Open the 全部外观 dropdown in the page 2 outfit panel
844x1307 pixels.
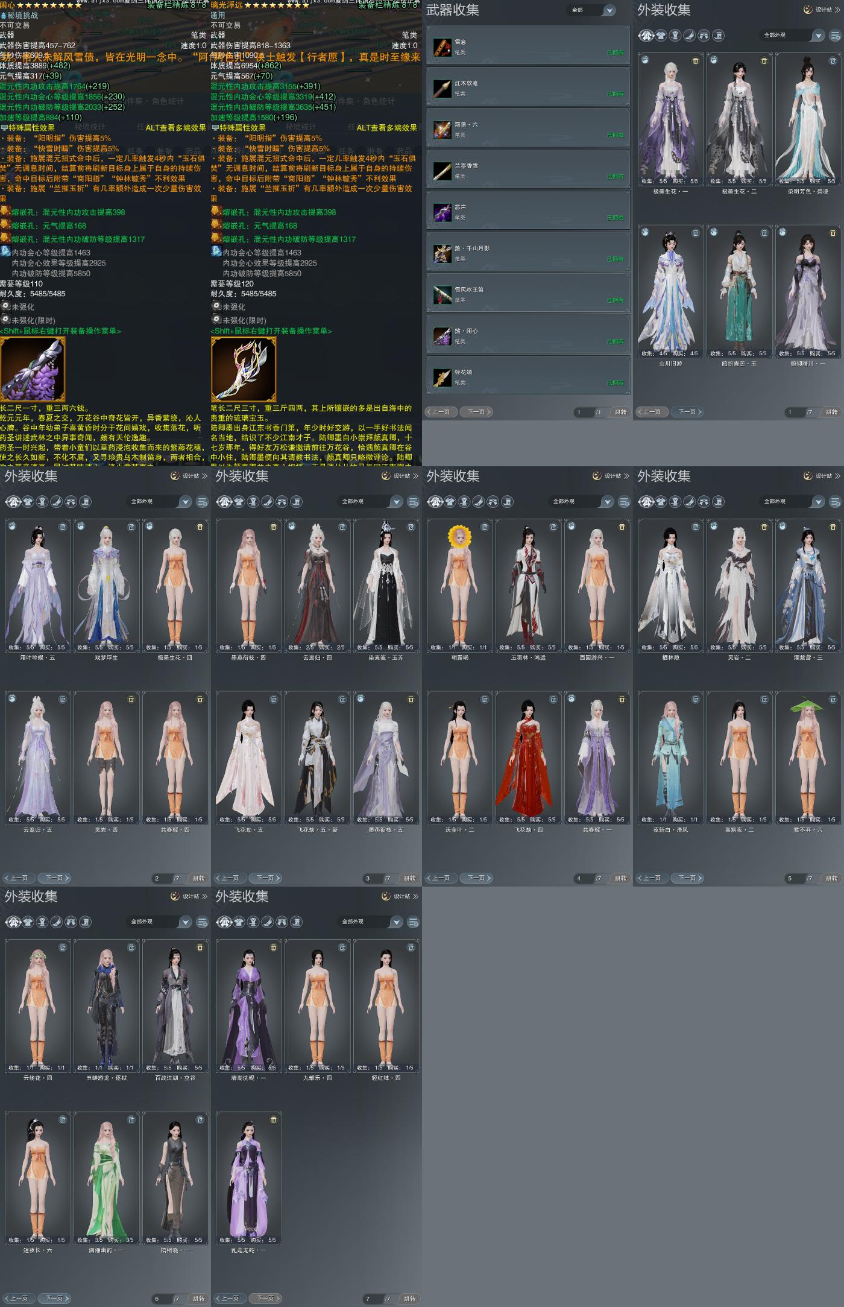[159, 502]
